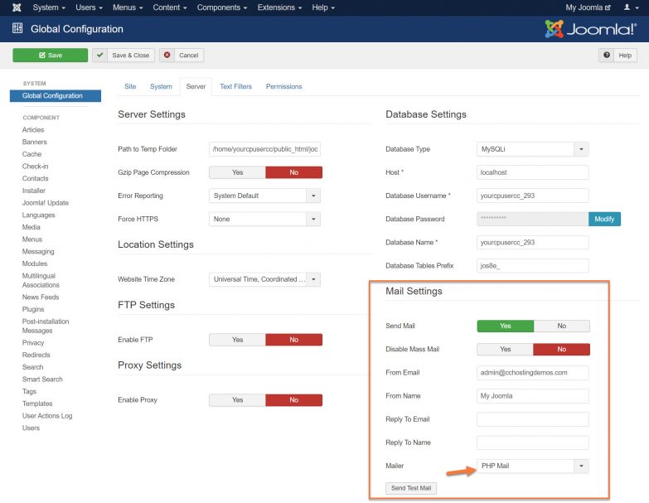The image size is (649, 503).
Task: Click the Joomla! brand logo at right
Action: (x=590, y=29)
